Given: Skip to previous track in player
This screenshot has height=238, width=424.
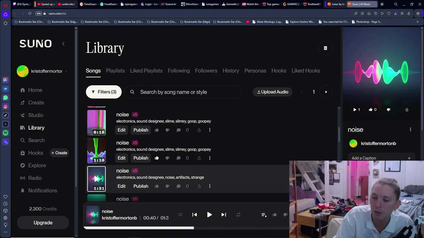Looking at the screenshot, I should (194, 215).
